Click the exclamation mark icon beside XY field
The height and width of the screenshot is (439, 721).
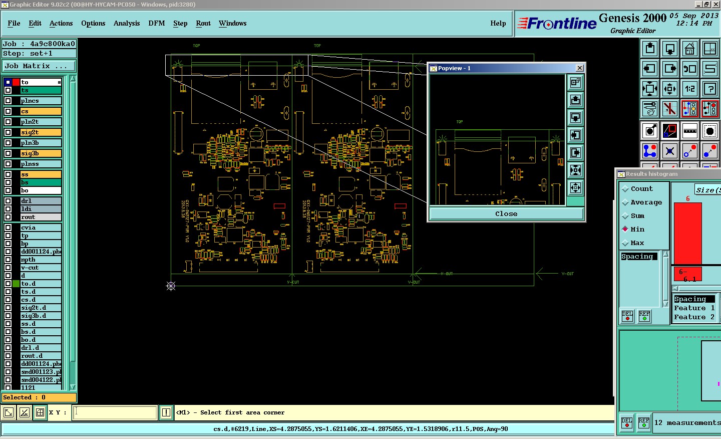166,412
